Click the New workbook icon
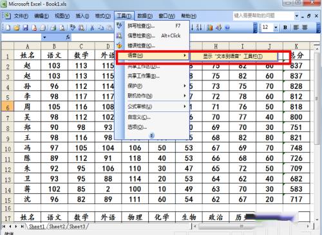Image resolution: width=322 pixels, height=235 pixels. coord(8,28)
